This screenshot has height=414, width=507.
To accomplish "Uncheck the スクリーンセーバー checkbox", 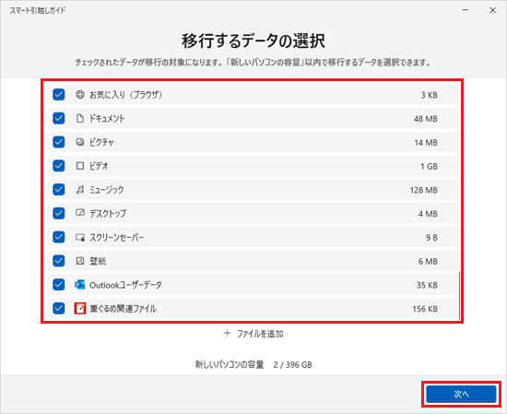I will click(58, 237).
